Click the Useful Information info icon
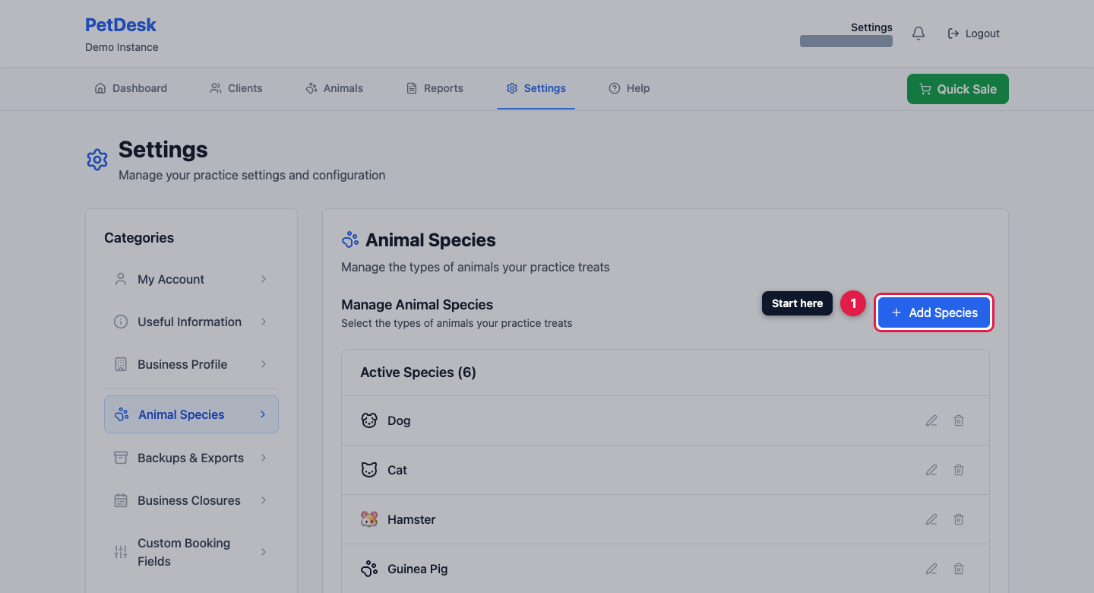 pyautogui.click(x=121, y=322)
